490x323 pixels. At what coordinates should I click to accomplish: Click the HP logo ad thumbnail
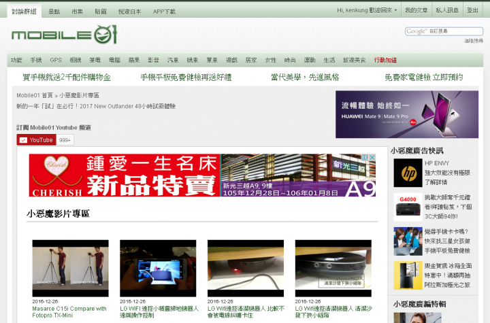[x=408, y=173]
